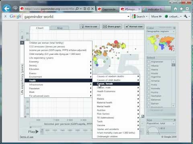This screenshot has width=193, height=144.
Task: Click the chart zoom icon at corner
Action: tap(143, 116)
